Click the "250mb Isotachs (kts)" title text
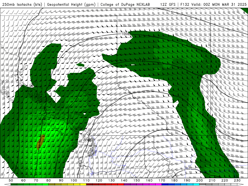Viewport: 248px width, 186px height. pos(22,4)
